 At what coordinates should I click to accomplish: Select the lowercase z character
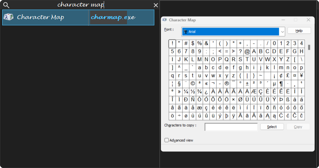click(x=234, y=76)
